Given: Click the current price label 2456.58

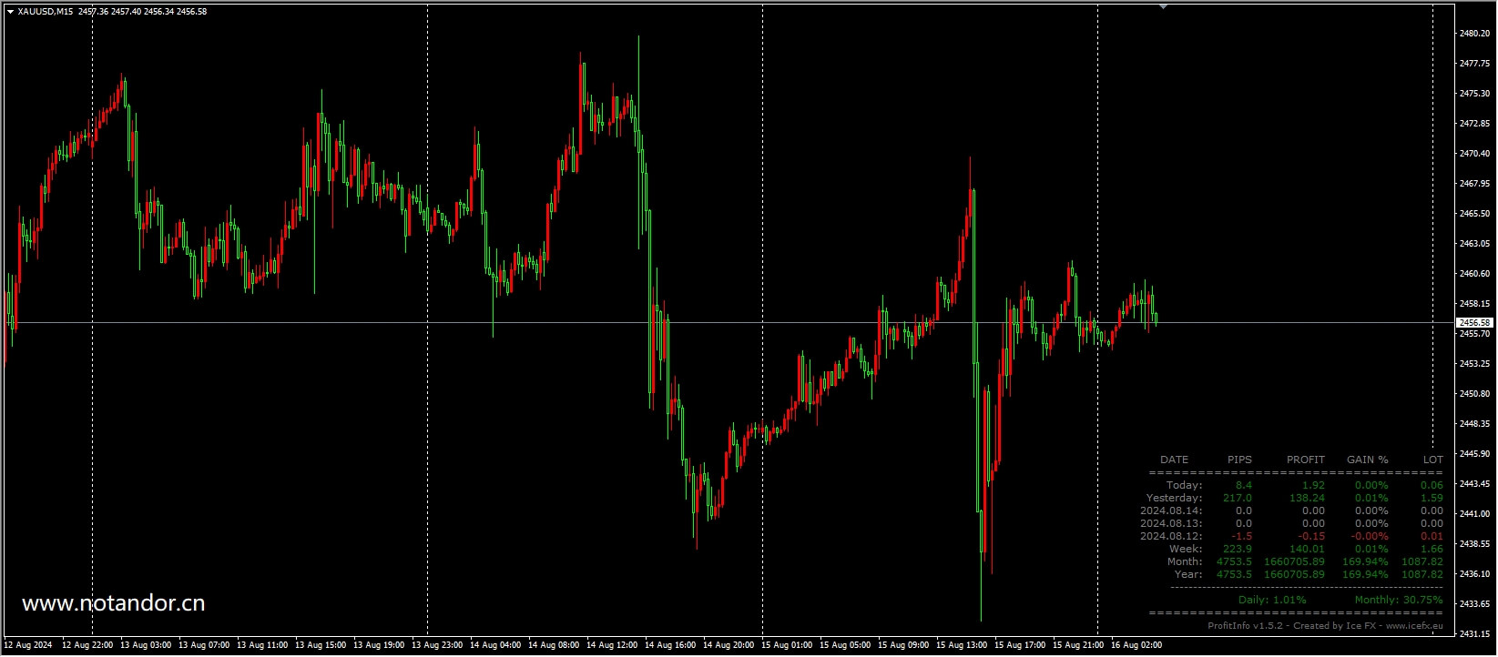Looking at the screenshot, I should pos(1474,322).
